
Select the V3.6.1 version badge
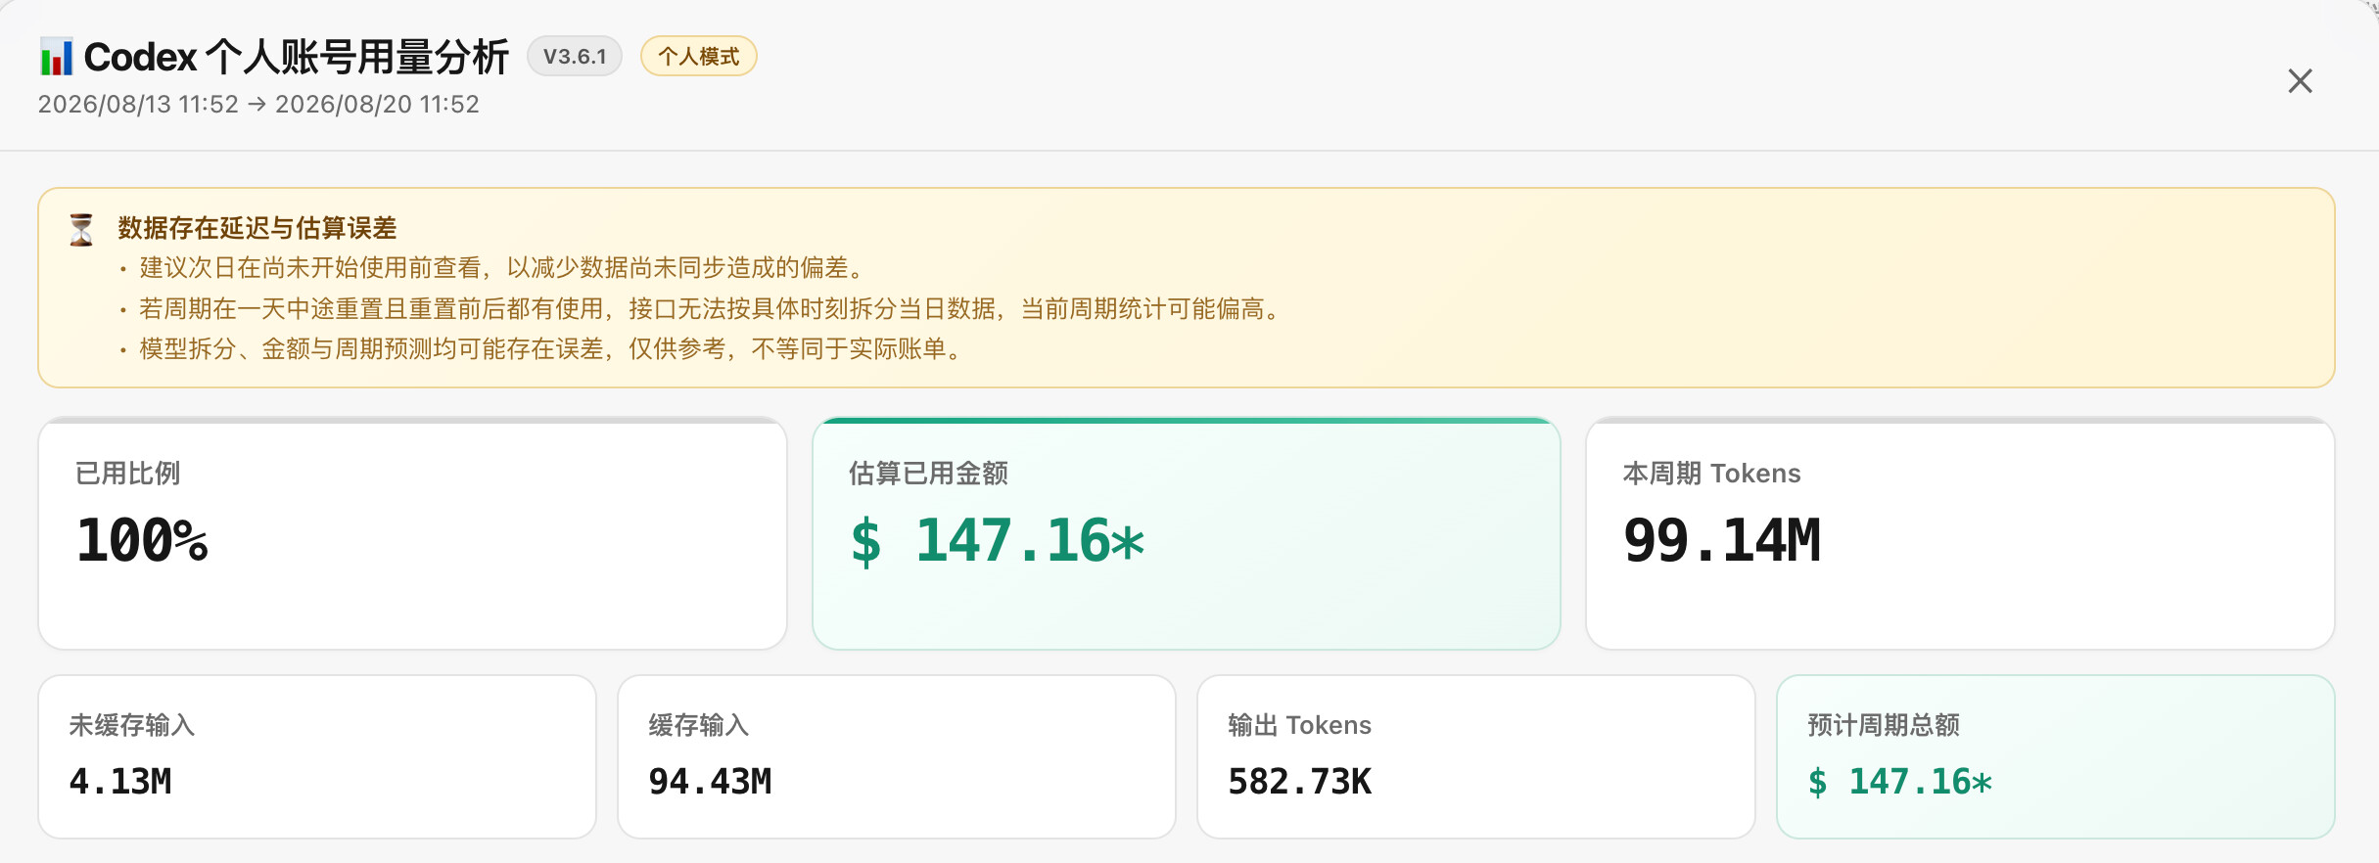pos(575,56)
